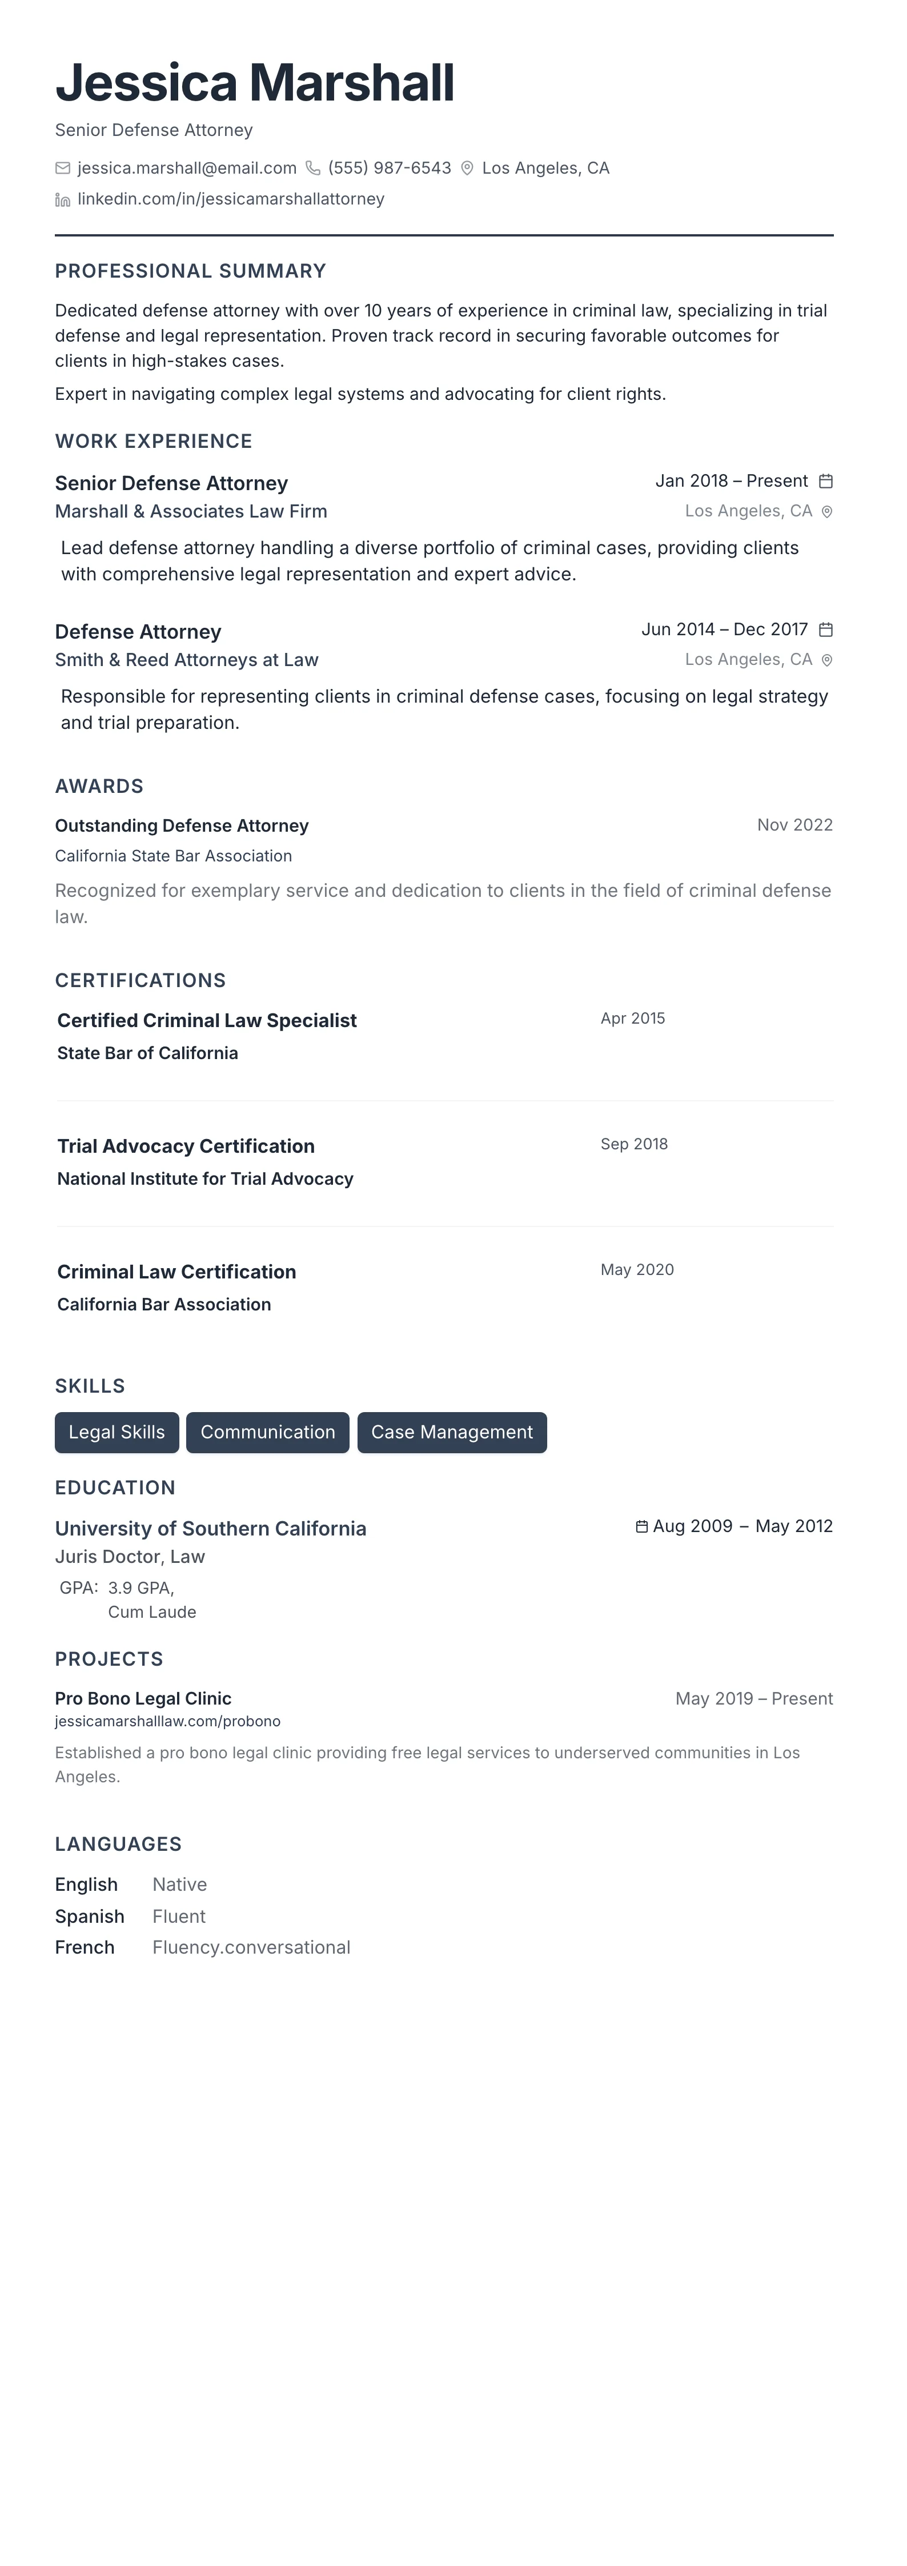Click the phone icon in the header

coord(312,169)
